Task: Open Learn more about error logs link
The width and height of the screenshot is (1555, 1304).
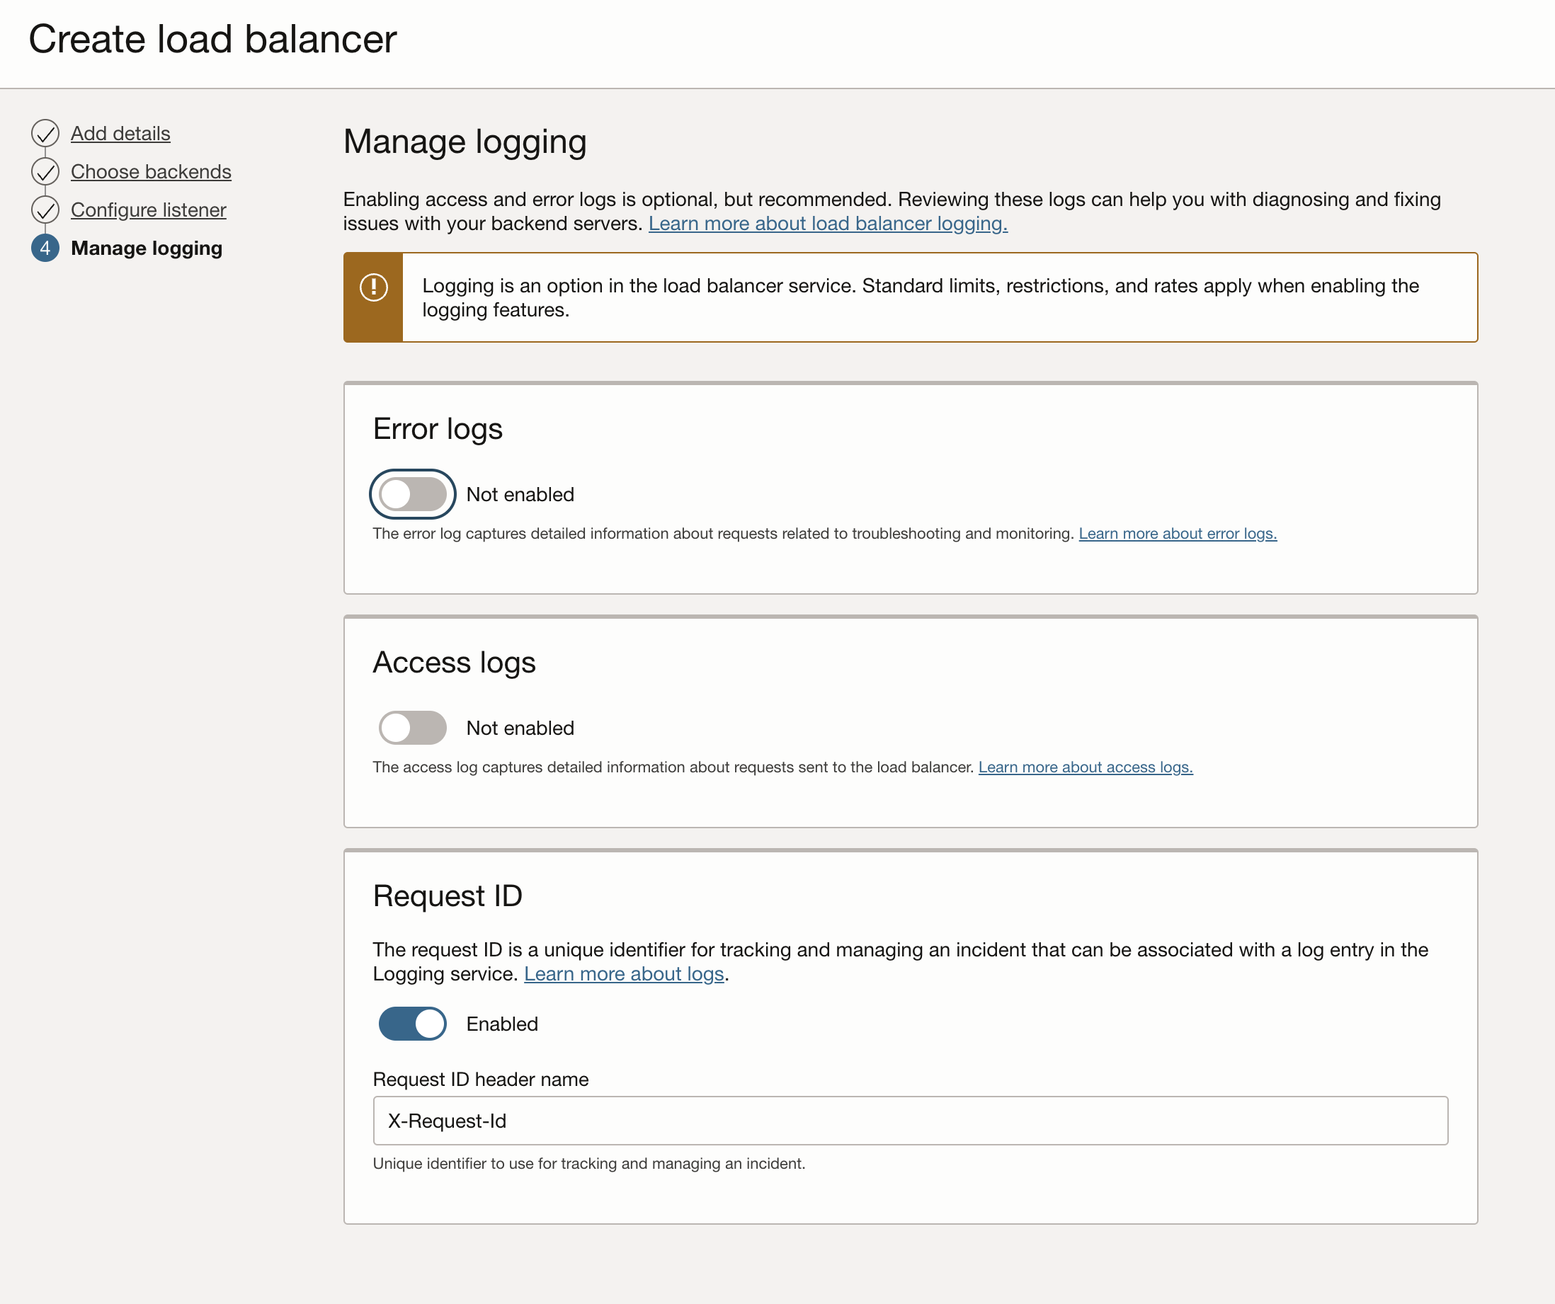Action: point(1178,533)
